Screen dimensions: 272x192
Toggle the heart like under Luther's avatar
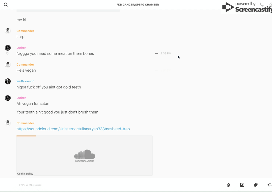pyautogui.click(x=8, y=53)
